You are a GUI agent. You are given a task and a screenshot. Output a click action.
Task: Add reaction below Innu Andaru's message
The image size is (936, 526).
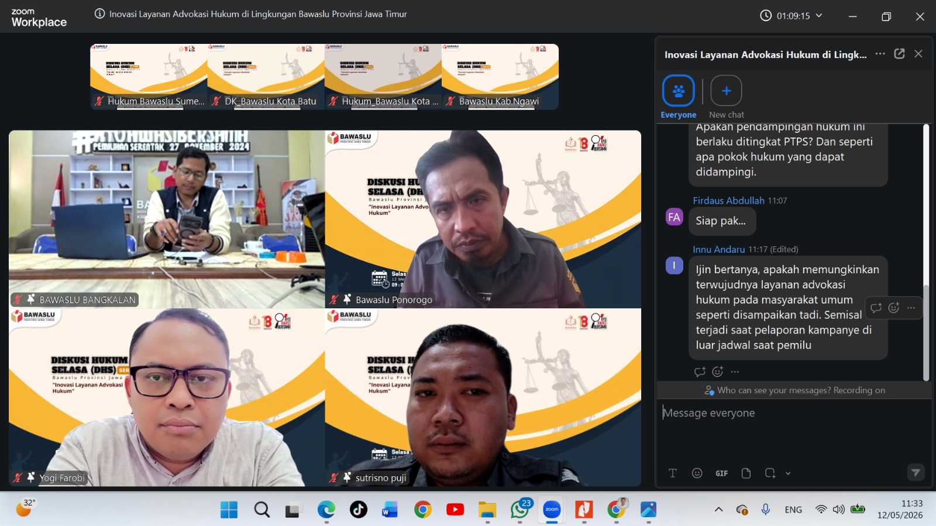(x=718, y=372)
